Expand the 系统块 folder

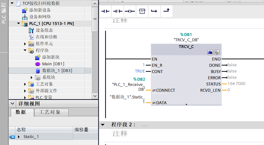(x=32, y=78)
